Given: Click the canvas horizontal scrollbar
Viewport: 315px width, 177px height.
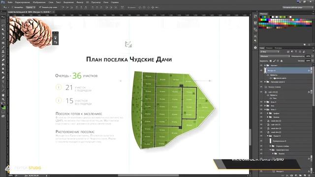Looking at the screenshot, I should [149, 176].
